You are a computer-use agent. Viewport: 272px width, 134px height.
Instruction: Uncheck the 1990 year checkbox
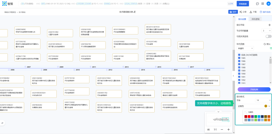239,74
